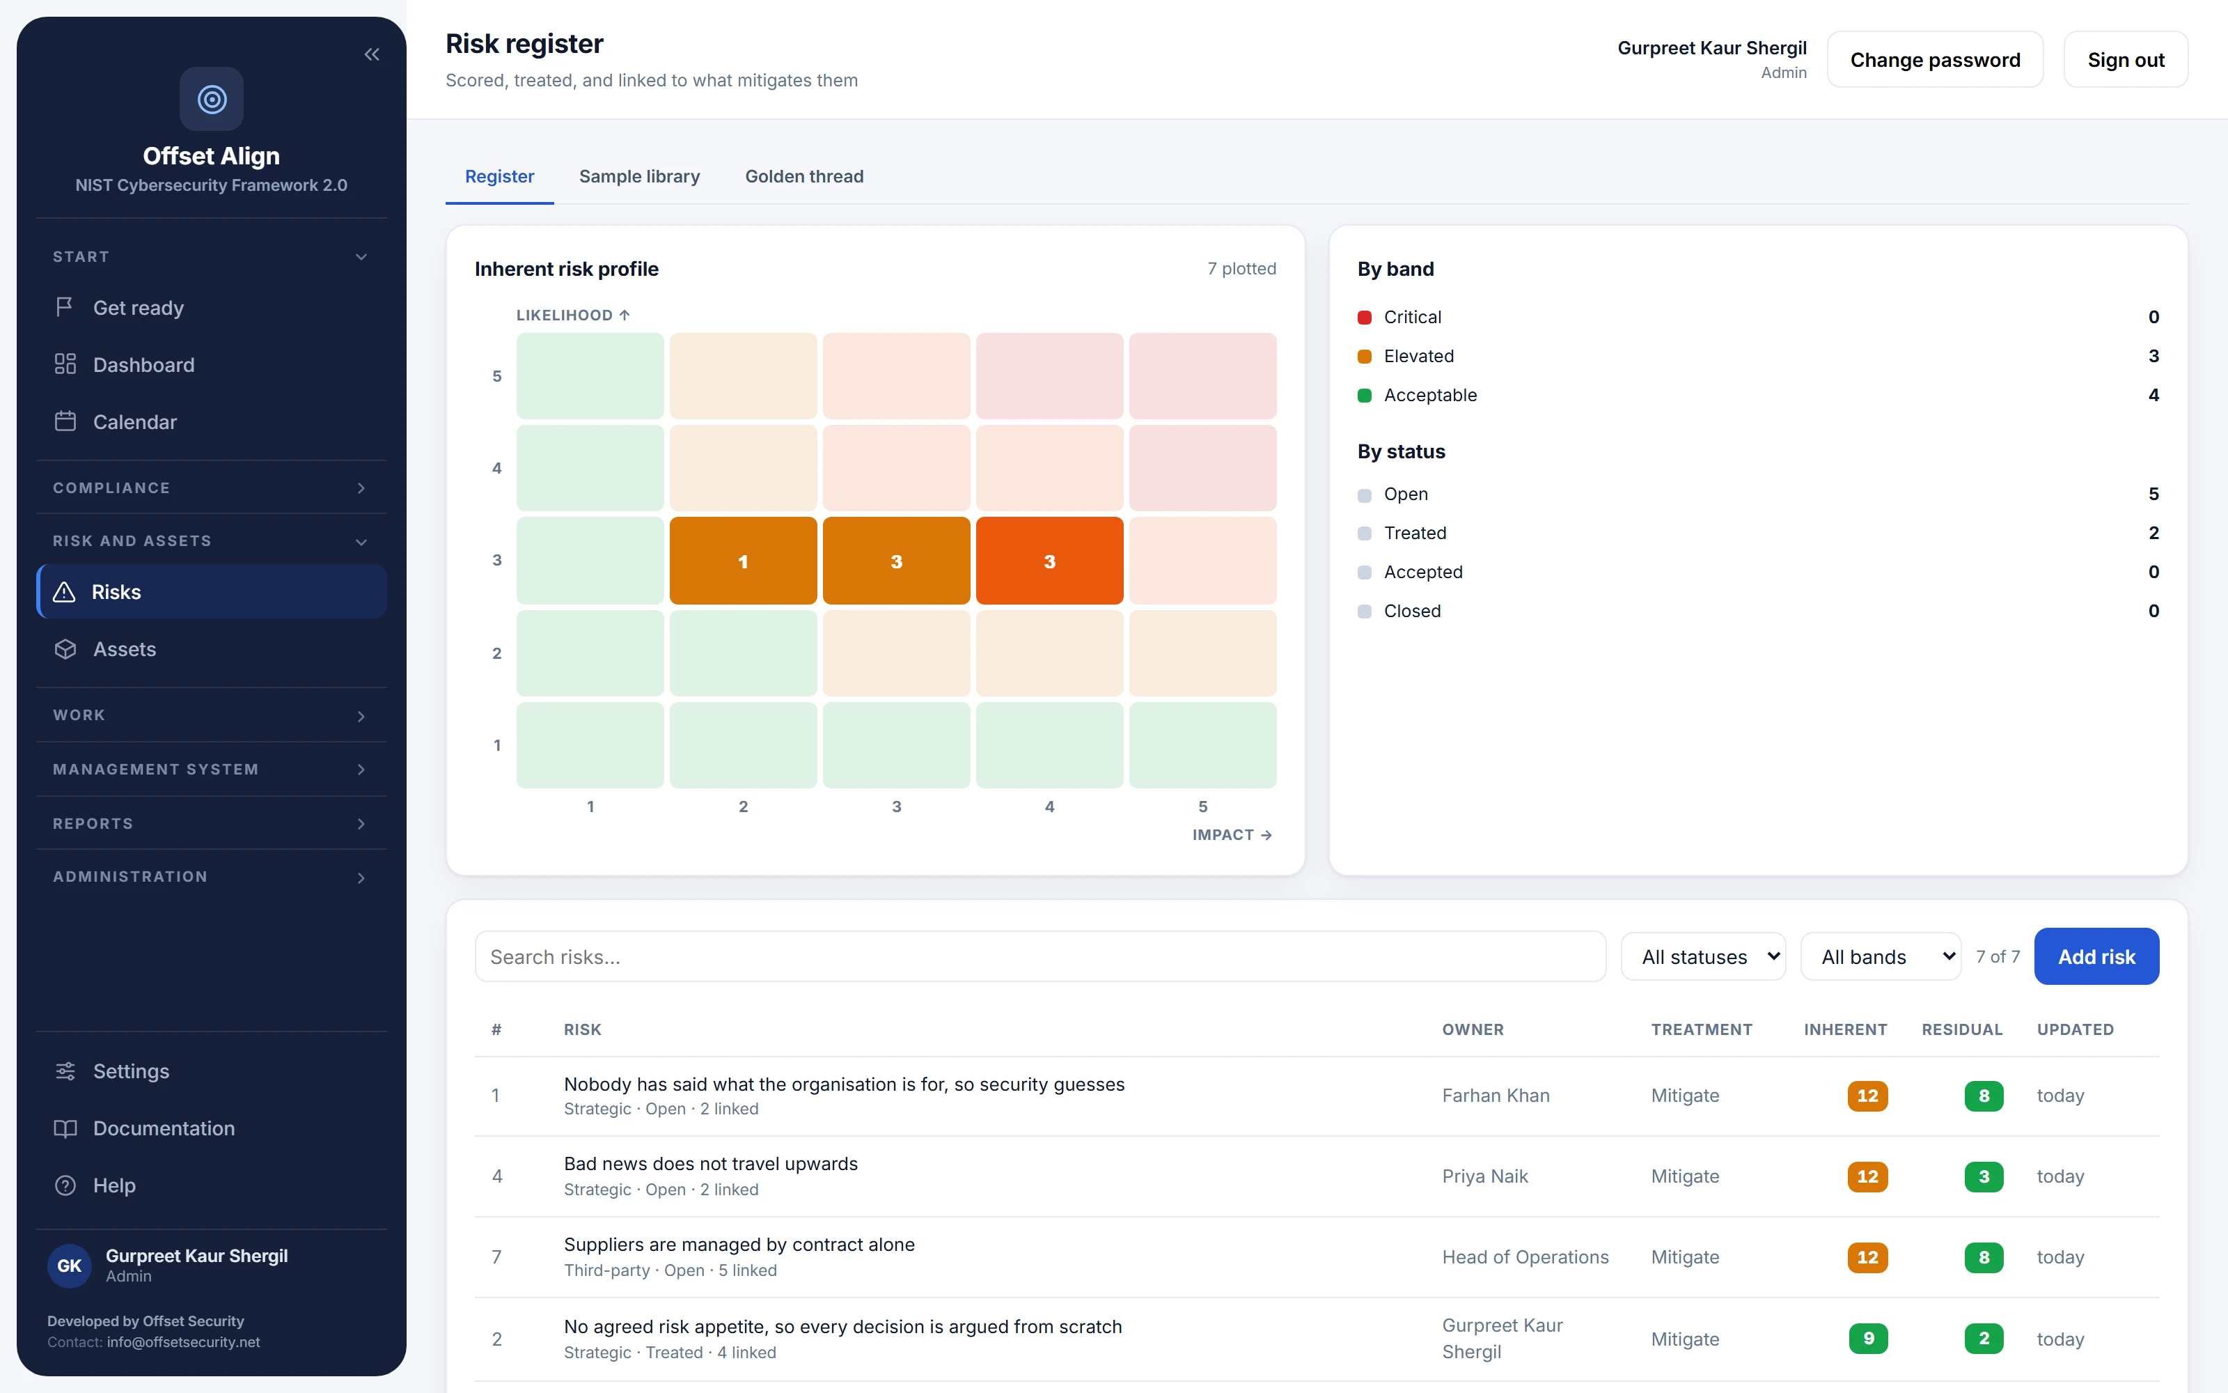
Task: Open the Help question mark icon
Action: 65,1185
